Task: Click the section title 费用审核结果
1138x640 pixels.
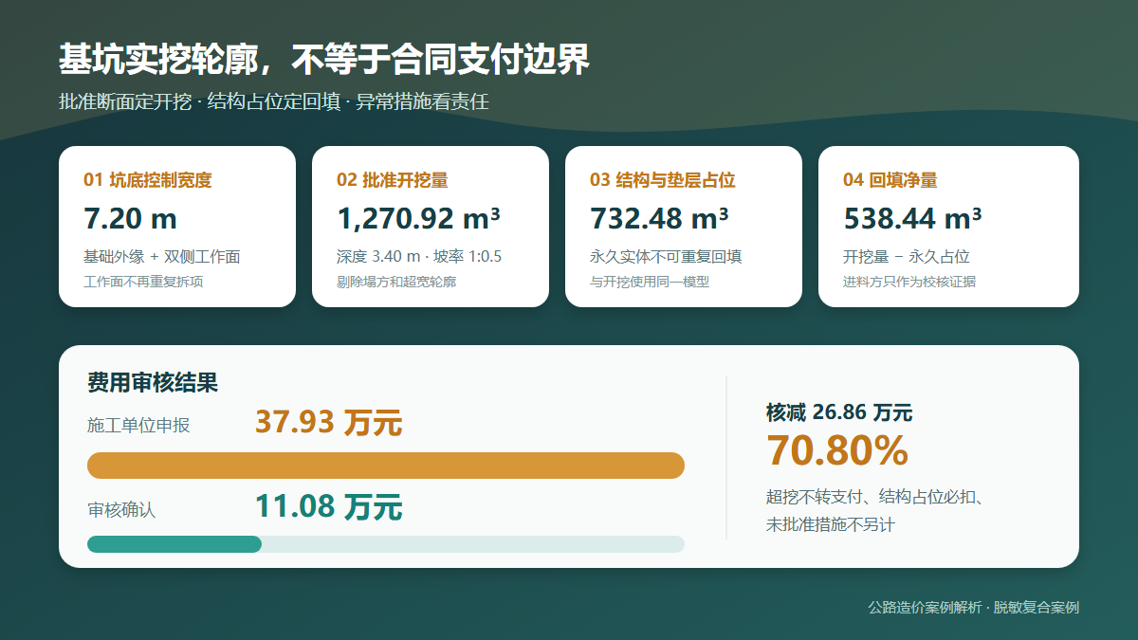Action: [153, 383]
